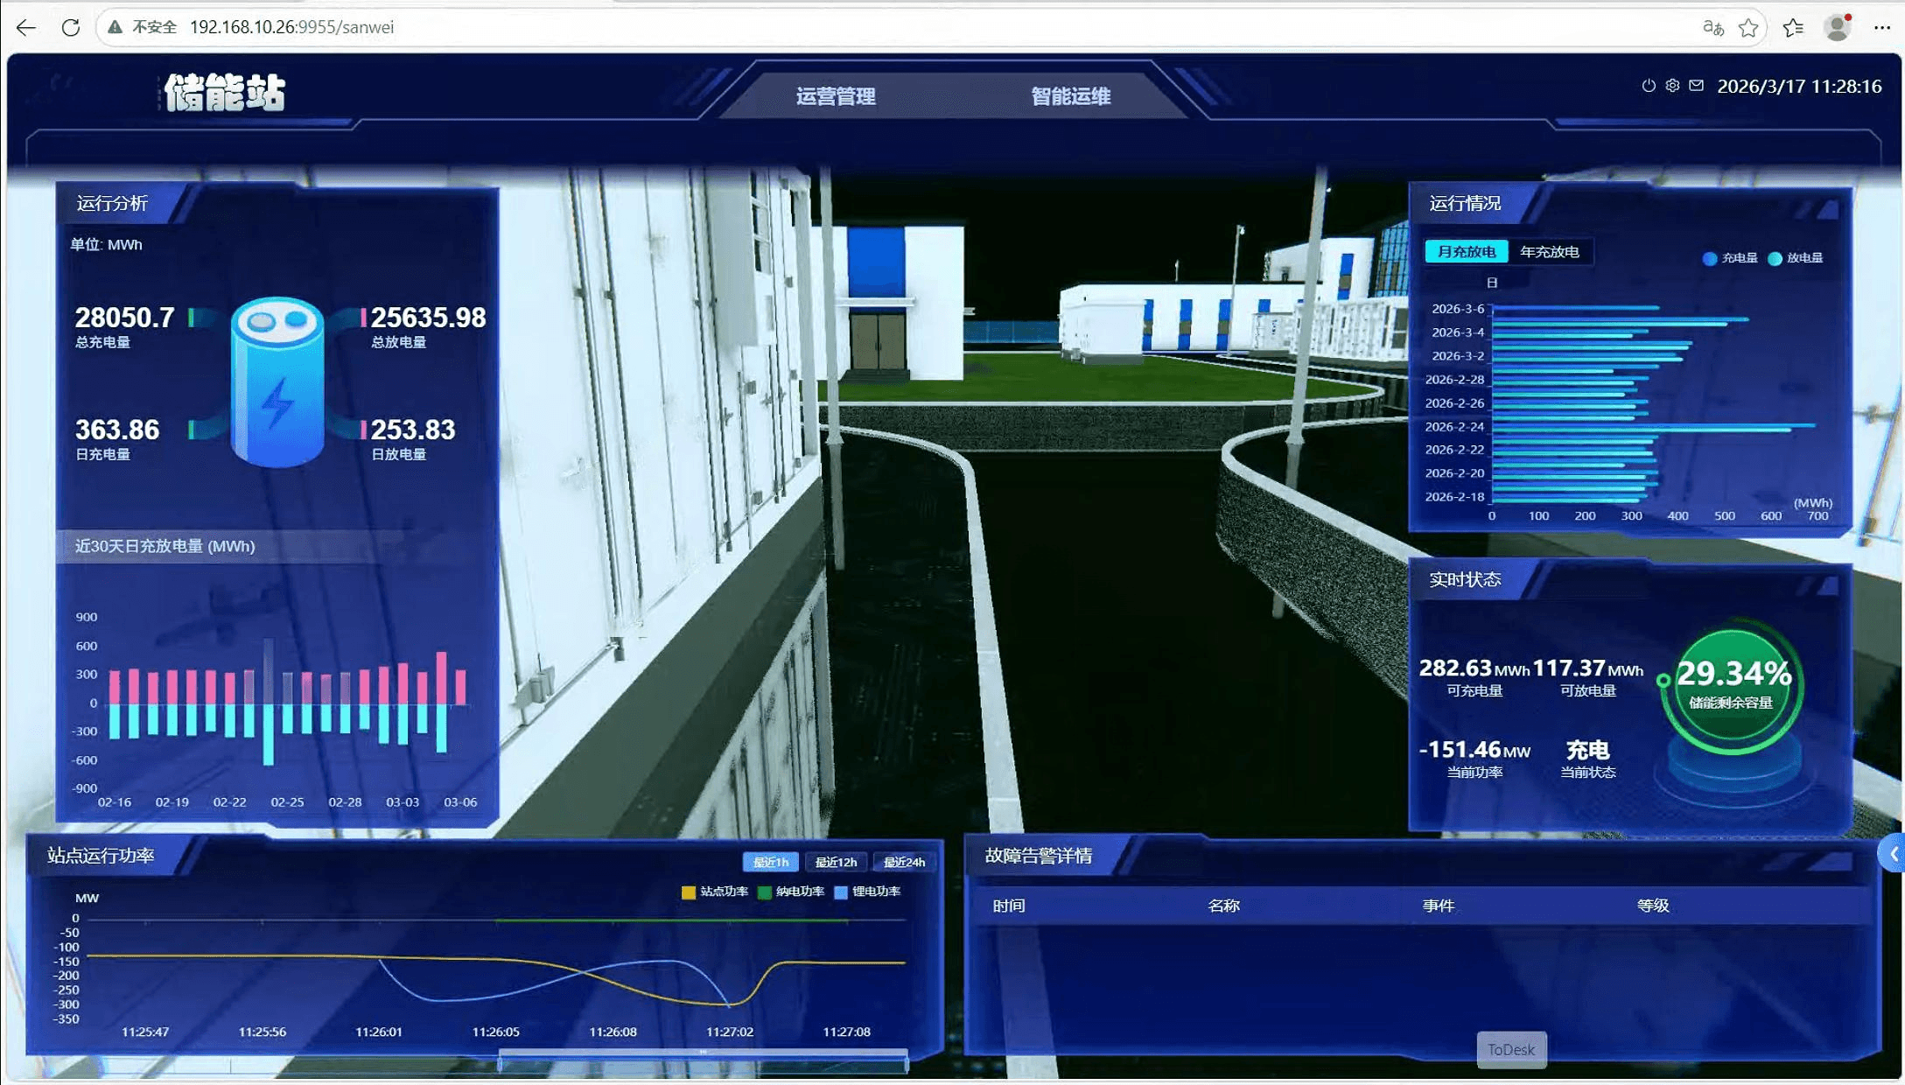Add page to favorites star icon
The width and height of the screenshot is (1905, 1085).
(1748, 27)
